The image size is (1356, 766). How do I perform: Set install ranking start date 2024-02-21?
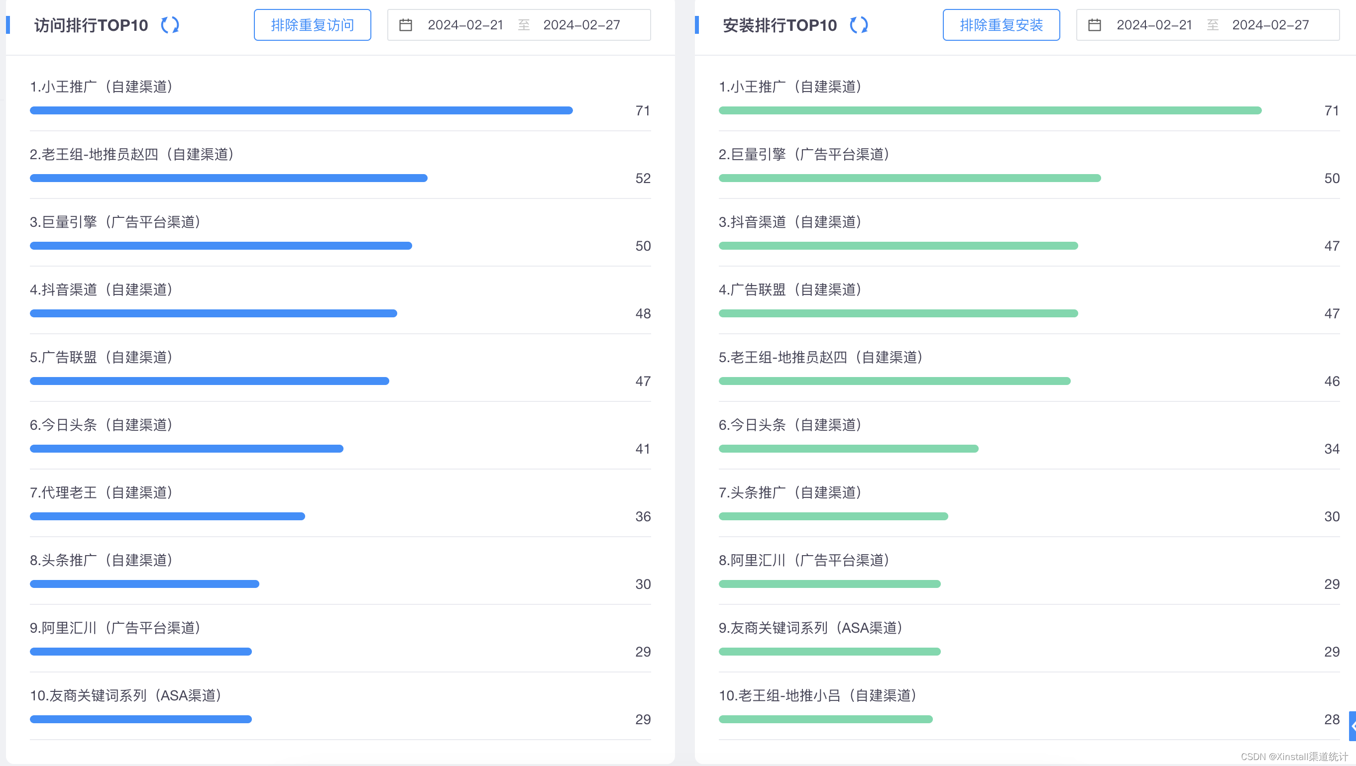(x=1154, y=25)
